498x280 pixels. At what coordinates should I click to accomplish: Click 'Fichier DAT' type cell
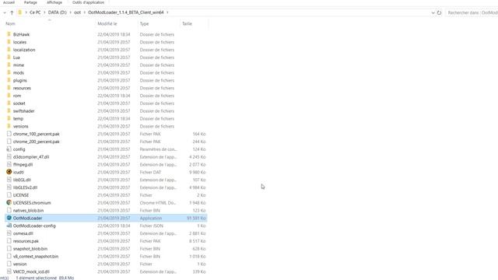tap(150, 172)
